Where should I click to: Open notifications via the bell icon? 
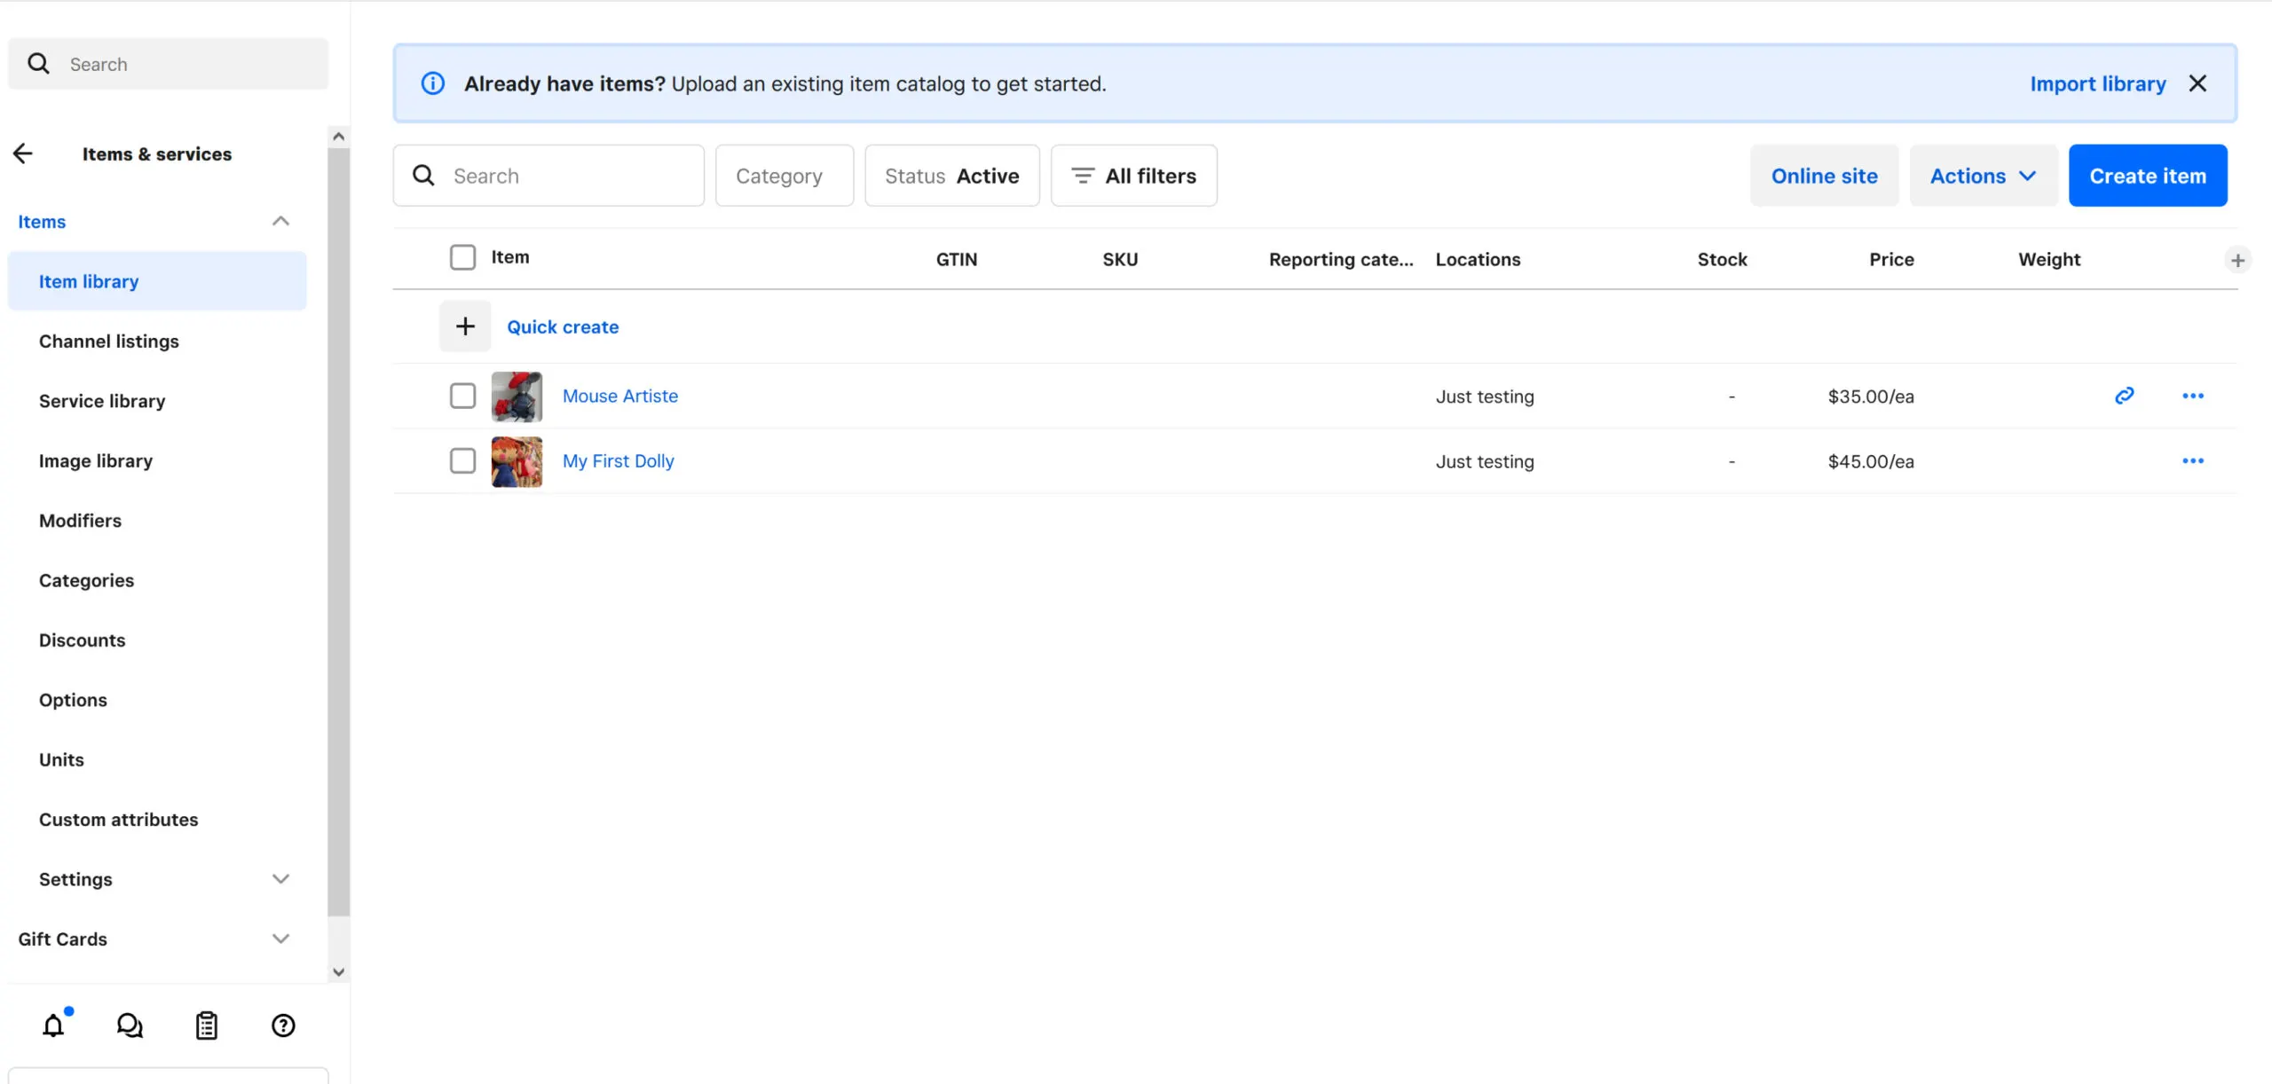click(x=53, y=1025)
